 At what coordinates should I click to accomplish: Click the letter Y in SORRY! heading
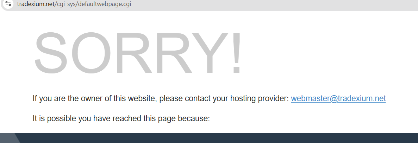pyautogui.click(x=211, y=53)
